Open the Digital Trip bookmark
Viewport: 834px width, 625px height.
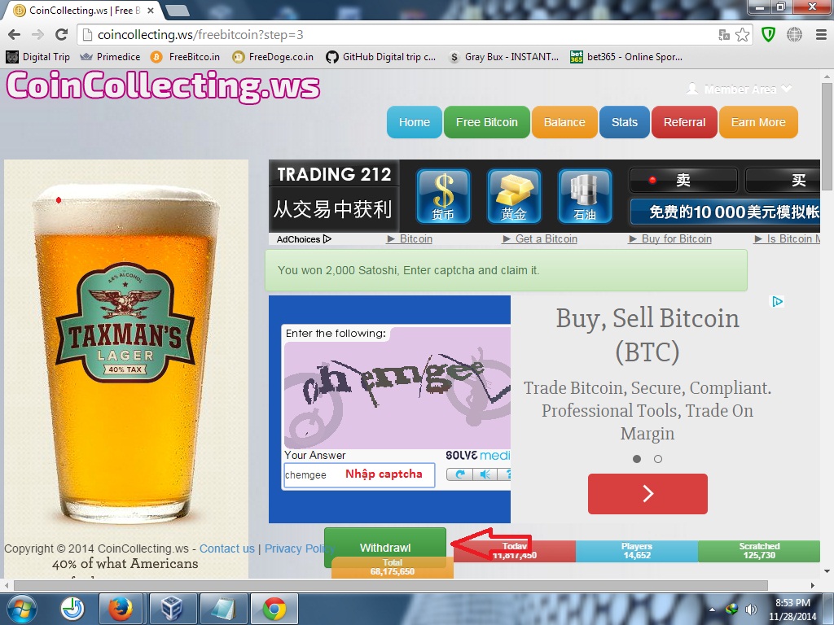point(37,57)
